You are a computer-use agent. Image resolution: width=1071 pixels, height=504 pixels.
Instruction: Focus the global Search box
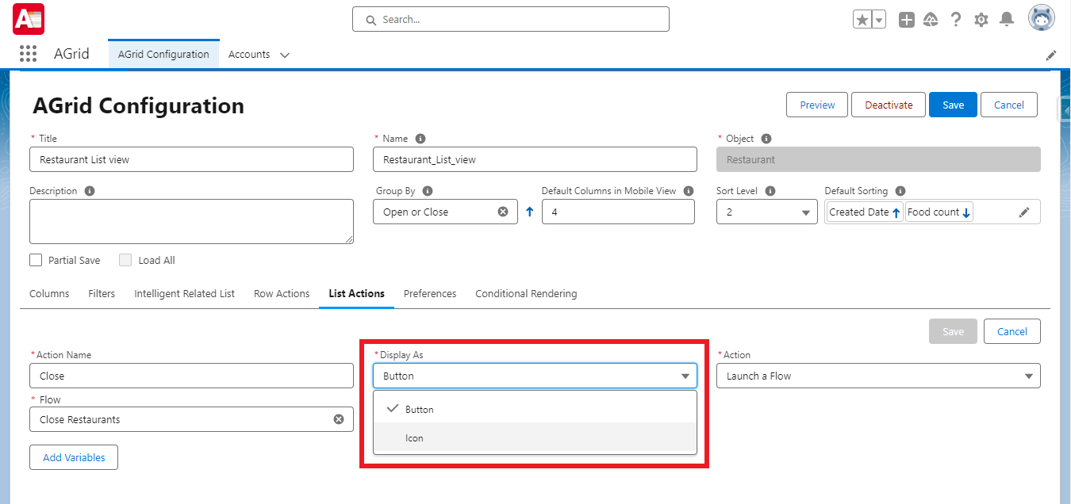511,19
